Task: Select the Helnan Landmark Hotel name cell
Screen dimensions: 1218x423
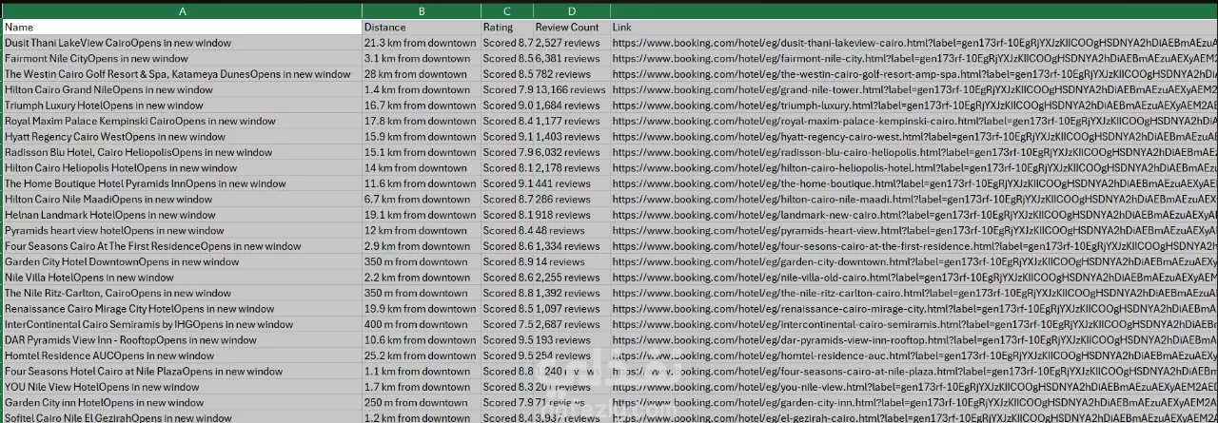Action: pos(182,215)
